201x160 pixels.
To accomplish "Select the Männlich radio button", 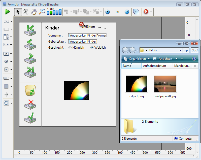I will (x=70, y=48).
